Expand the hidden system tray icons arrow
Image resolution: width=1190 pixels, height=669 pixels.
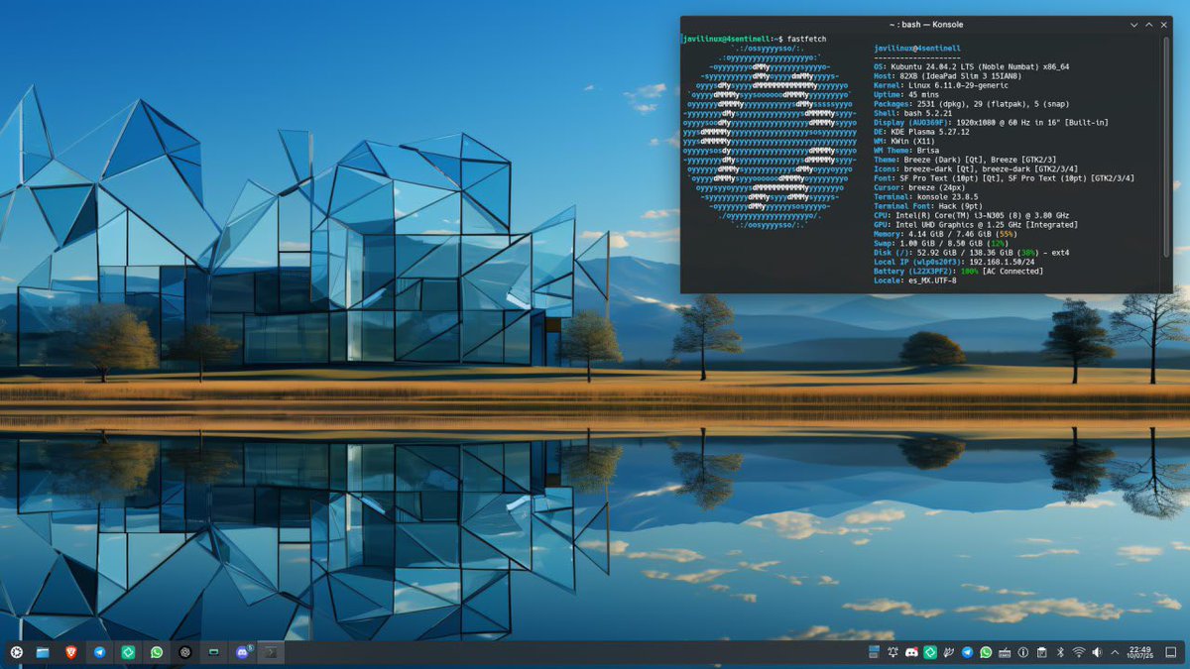click(x=1114, y=652)
